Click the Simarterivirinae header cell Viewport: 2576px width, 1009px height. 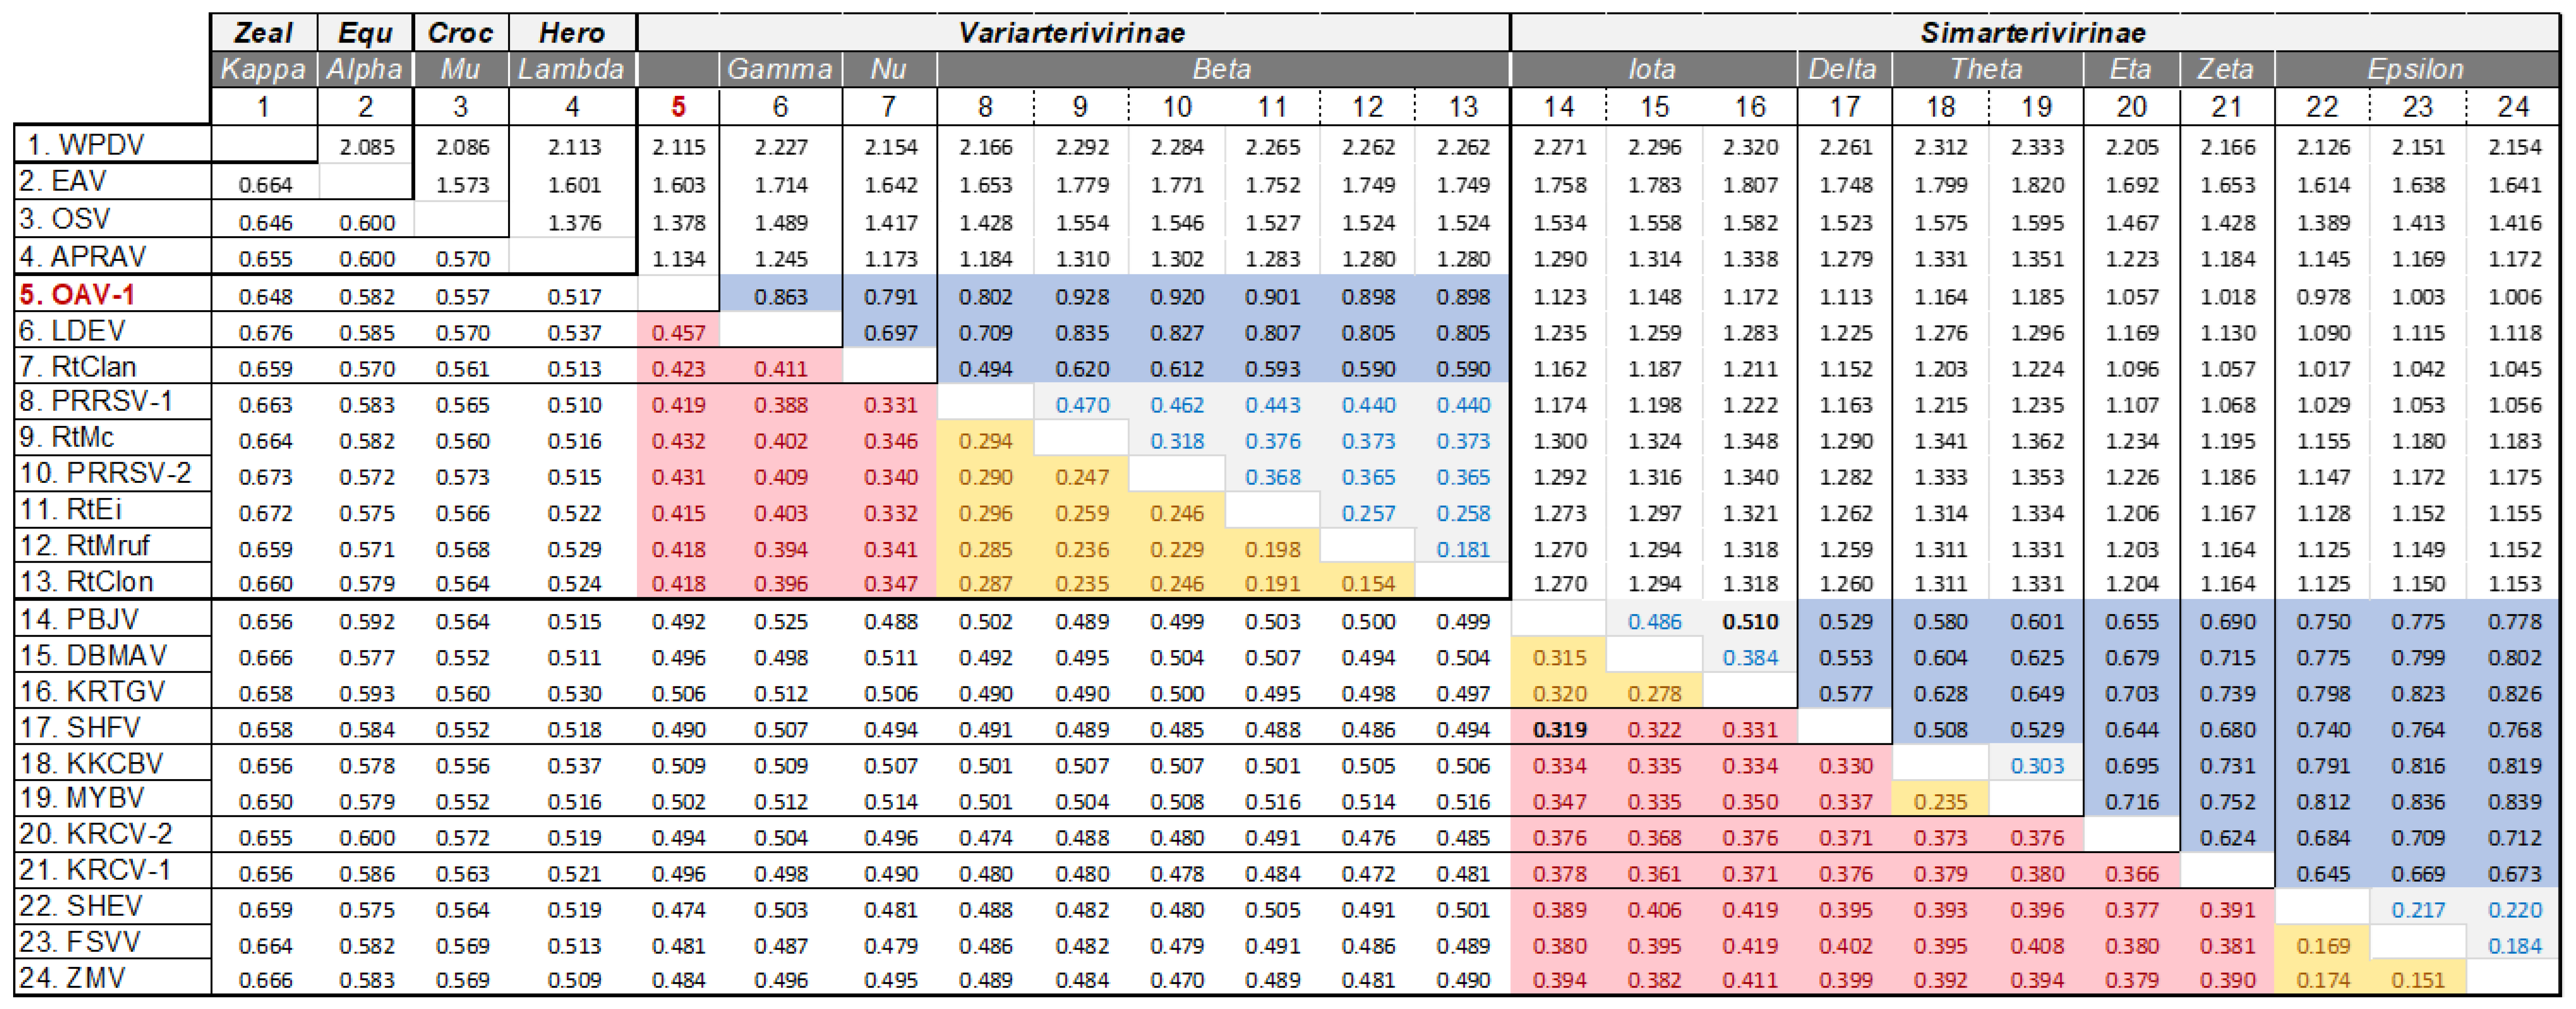coord(2033,33)
